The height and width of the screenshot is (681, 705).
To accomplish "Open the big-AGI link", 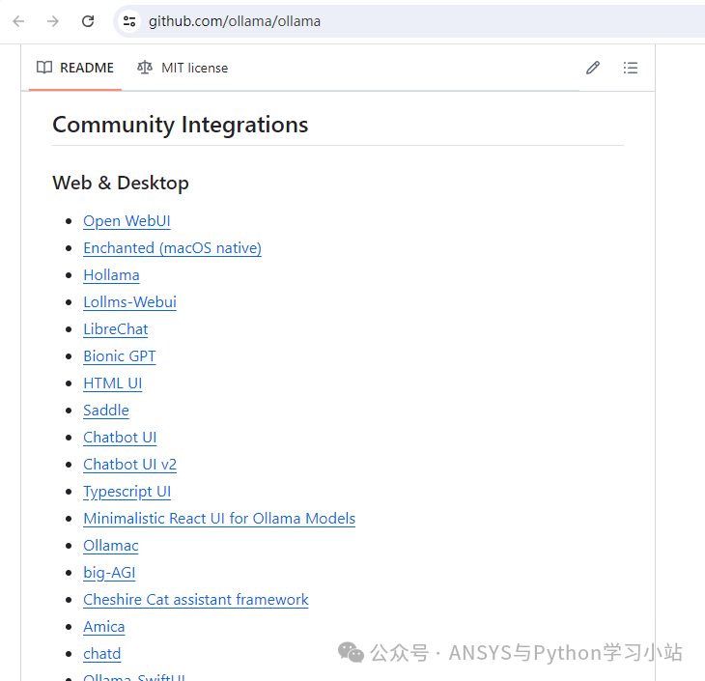I will click(109, 572).
